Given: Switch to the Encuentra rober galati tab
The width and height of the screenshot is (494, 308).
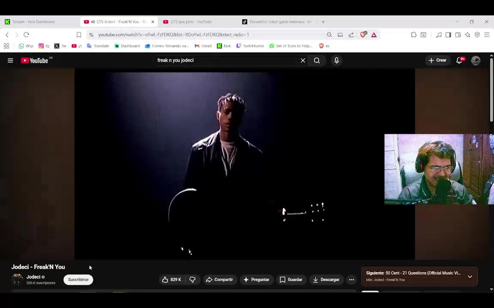Looking at the screenshot, I should tap(277, 22).
